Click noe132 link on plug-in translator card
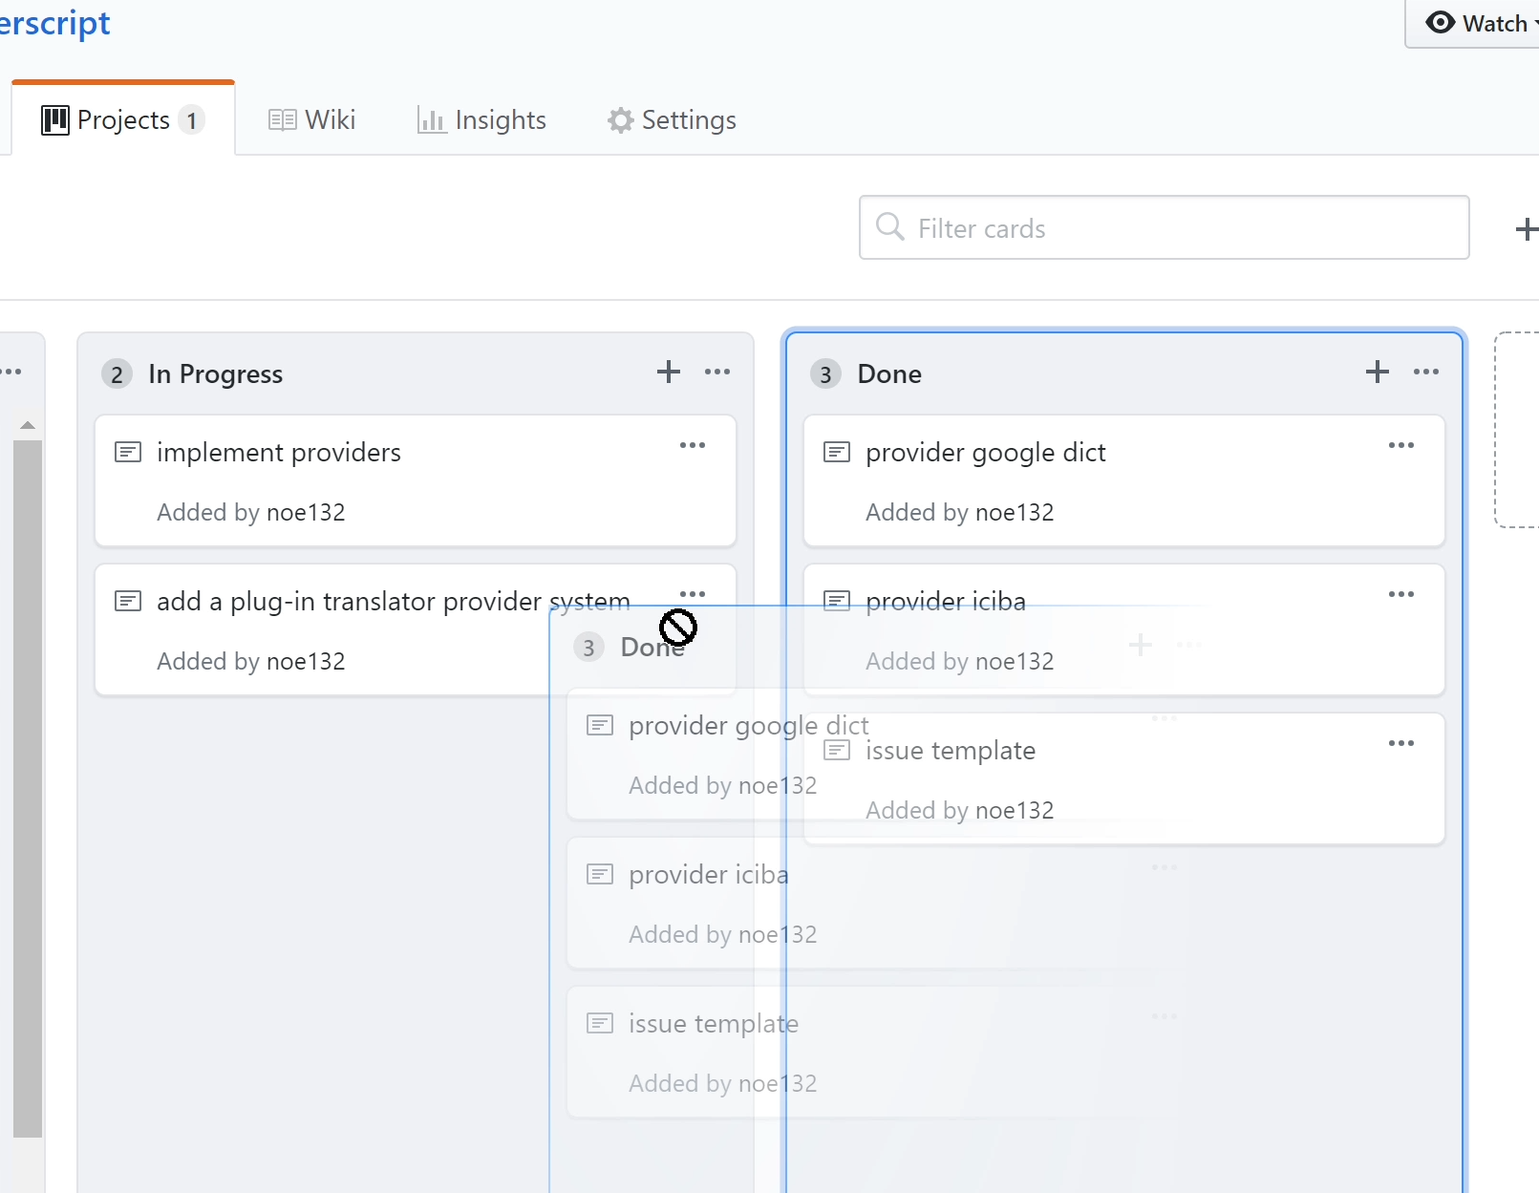This screenshot has width=1539, height=1193. point(306,661)
